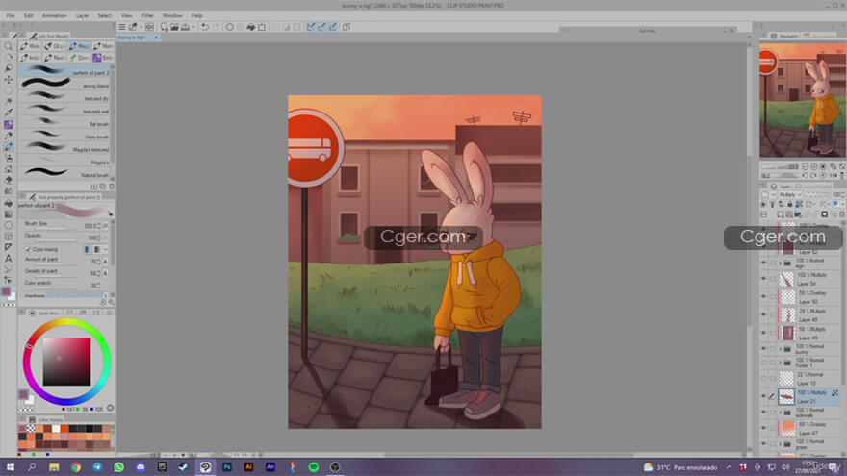Select the Auto select wand tool
The width and height of the screenshot is (847, 476).
8,102
